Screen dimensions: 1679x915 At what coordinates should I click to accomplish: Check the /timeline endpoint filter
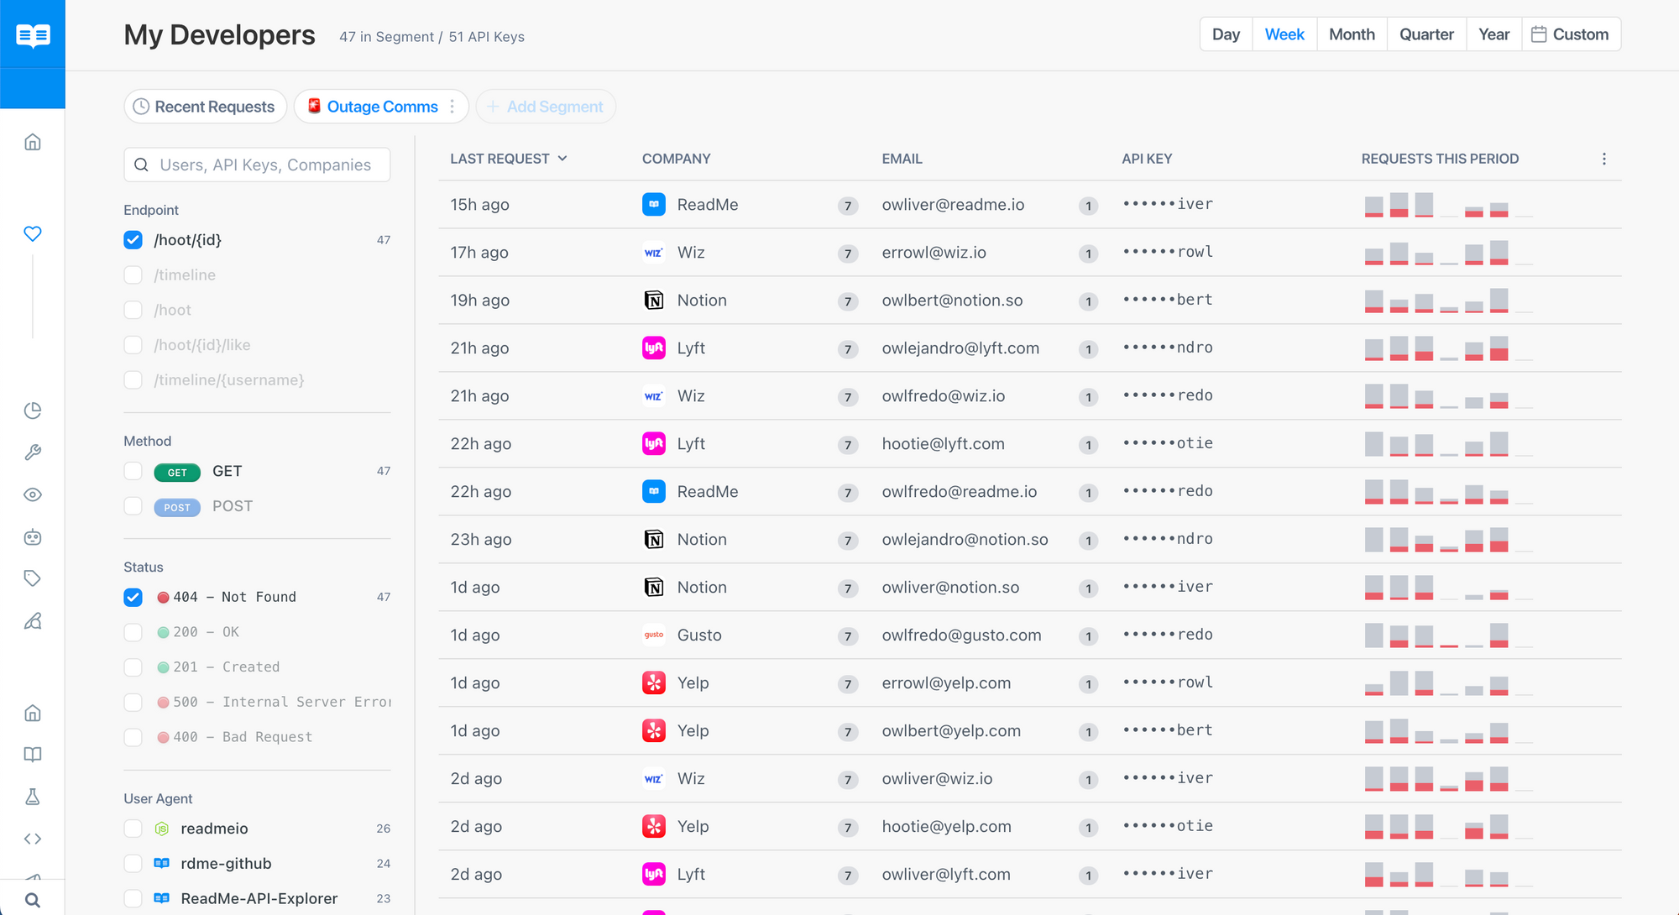(x=133, y=275)
